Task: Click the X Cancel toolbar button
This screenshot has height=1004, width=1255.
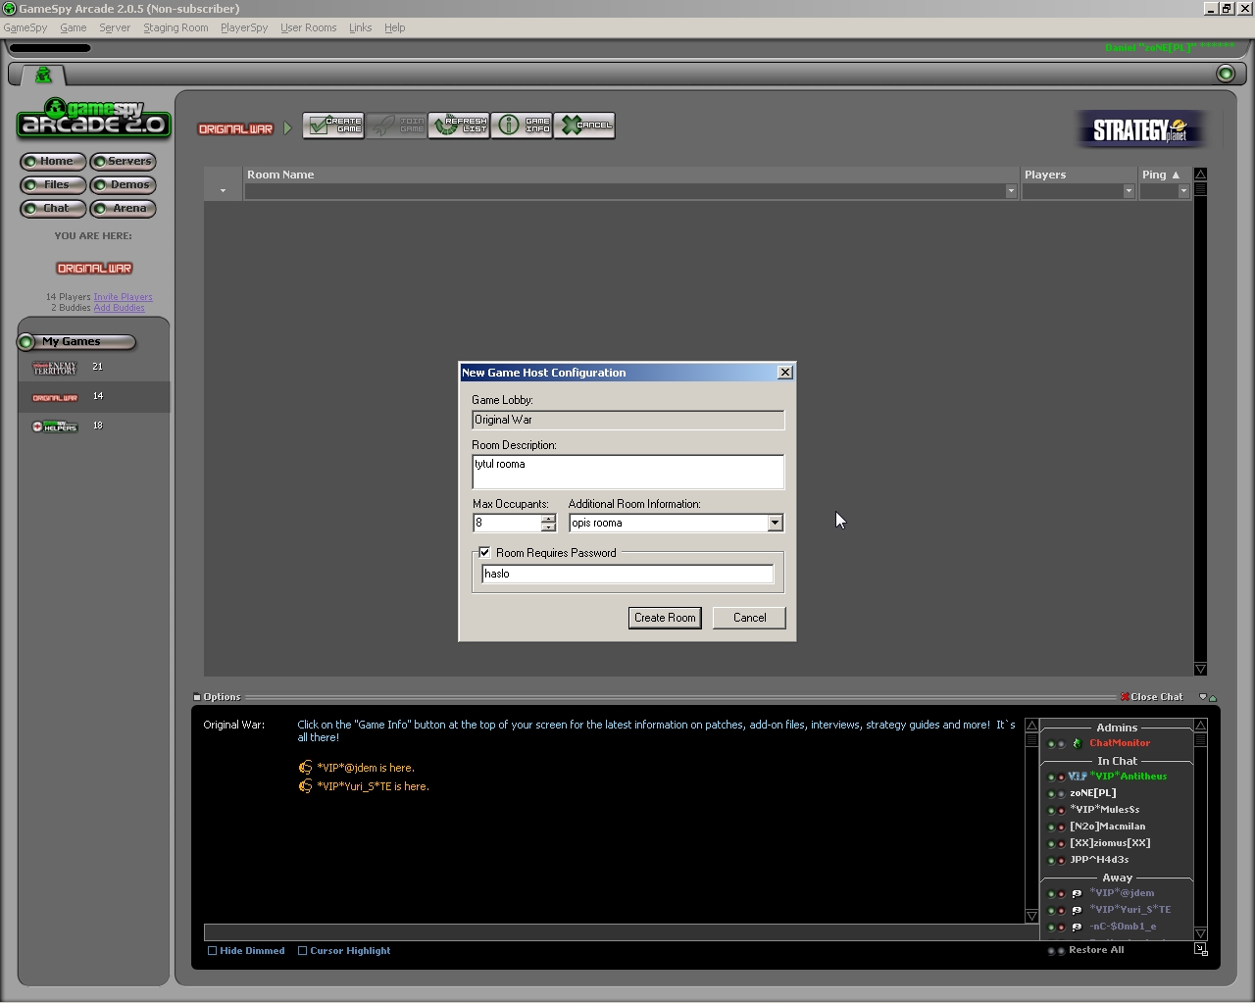Action: pyautogui.click(x=584, y=125)
